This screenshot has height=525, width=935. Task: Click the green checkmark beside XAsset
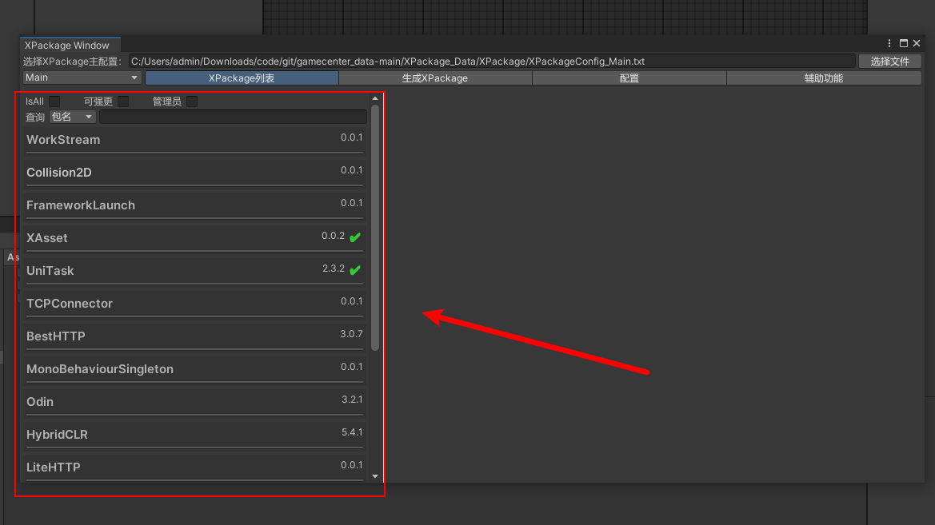[x=355, y=237]
